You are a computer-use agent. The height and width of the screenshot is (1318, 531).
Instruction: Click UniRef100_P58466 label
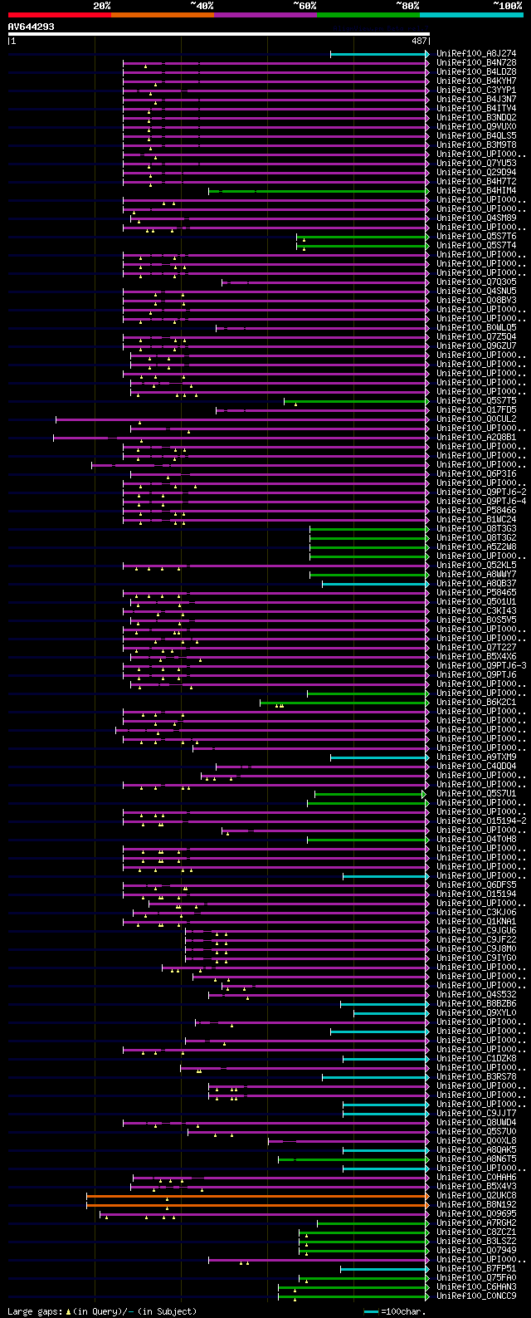click(x=476, y=511)
